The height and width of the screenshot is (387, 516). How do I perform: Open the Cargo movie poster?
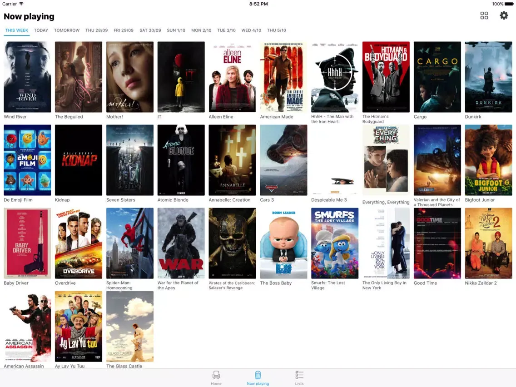tap(437, 77)
